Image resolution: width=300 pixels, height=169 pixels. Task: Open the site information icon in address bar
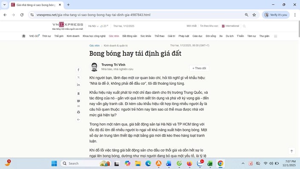32,15
